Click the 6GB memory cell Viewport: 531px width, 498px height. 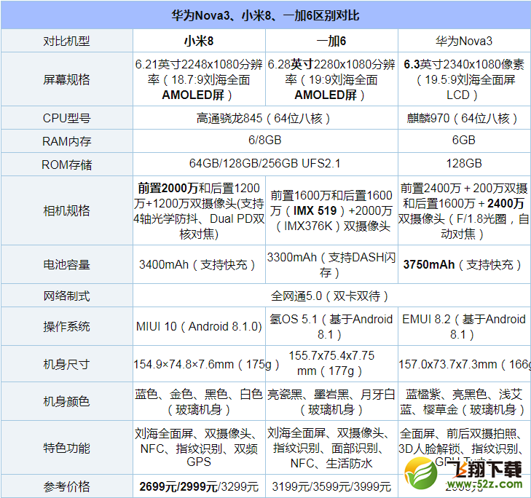(x=464, y=141)
